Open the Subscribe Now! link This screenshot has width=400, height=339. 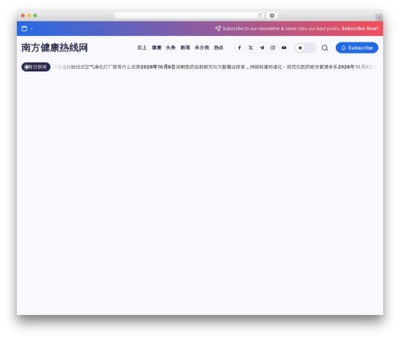coord(360,28)
